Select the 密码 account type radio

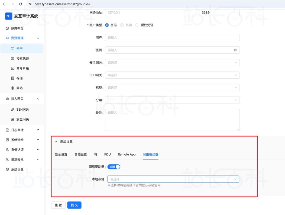107,25
